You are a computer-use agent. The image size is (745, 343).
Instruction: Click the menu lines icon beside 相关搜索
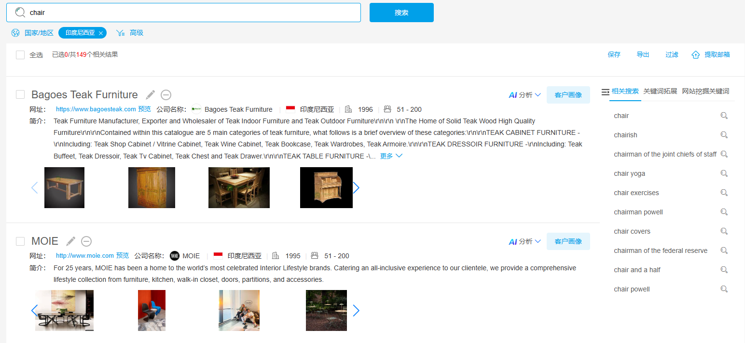(x=606, y=92)
